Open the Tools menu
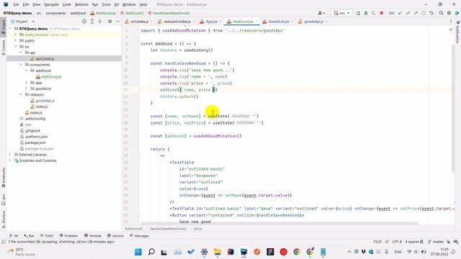The height and width of the screenshot is (259, 461). click(x=106, y=5)
